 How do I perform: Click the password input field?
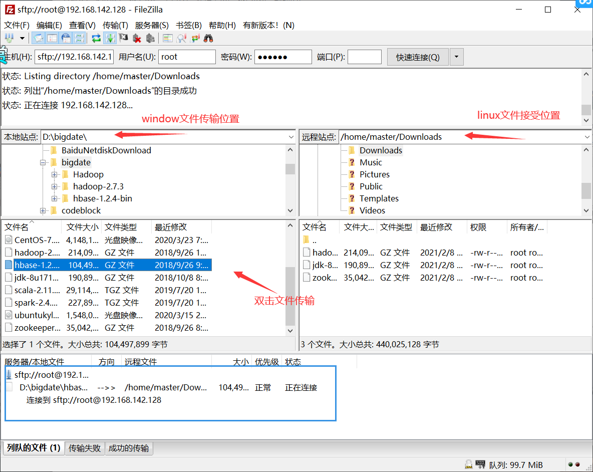pyautogui.click(x=283, y=57)
